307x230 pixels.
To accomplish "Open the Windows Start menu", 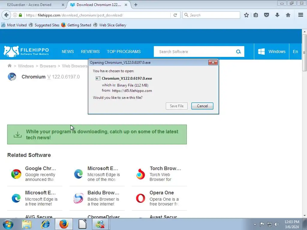I will pyautogui.click(x=8, y=224).
